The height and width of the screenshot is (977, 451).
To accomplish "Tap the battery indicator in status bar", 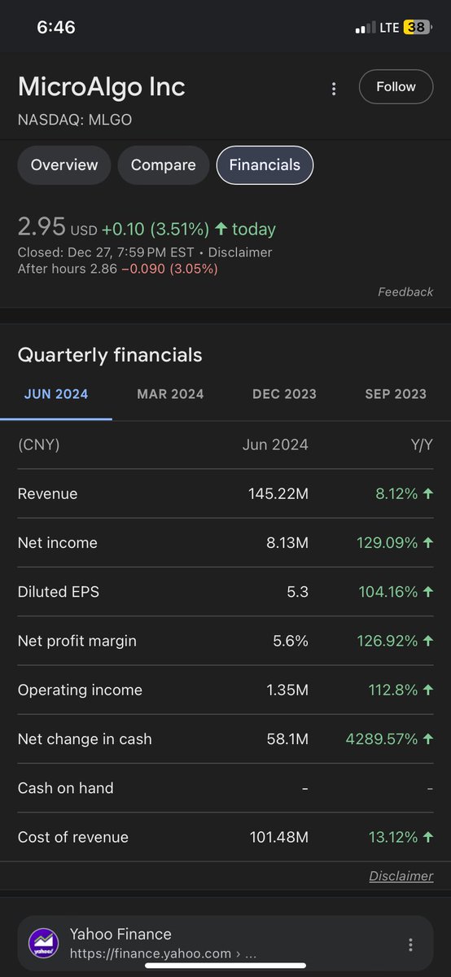I will [417, 27].
